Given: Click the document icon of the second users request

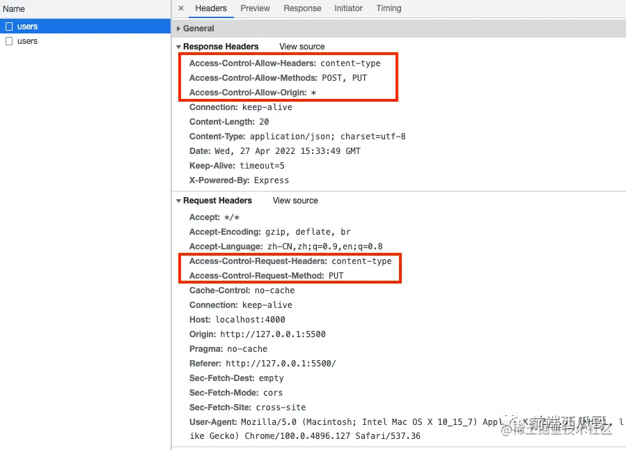Looking at the screenshot, I should [9, 41].
